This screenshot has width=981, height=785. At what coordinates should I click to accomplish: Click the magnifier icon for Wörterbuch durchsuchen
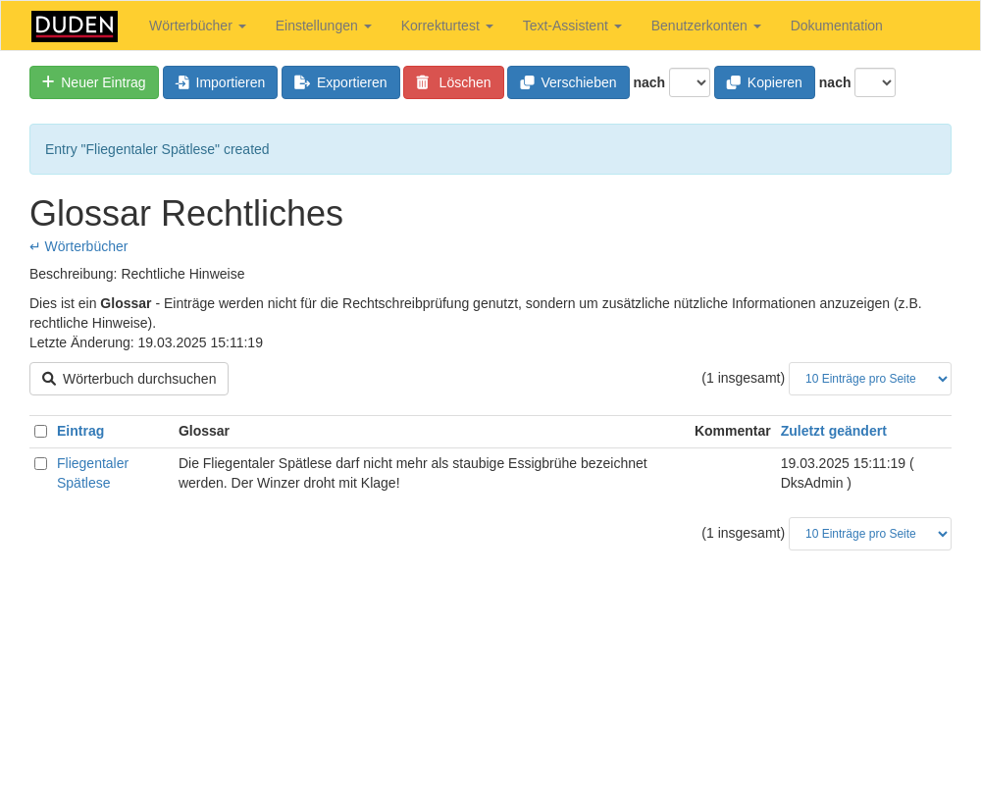point(49,379)
